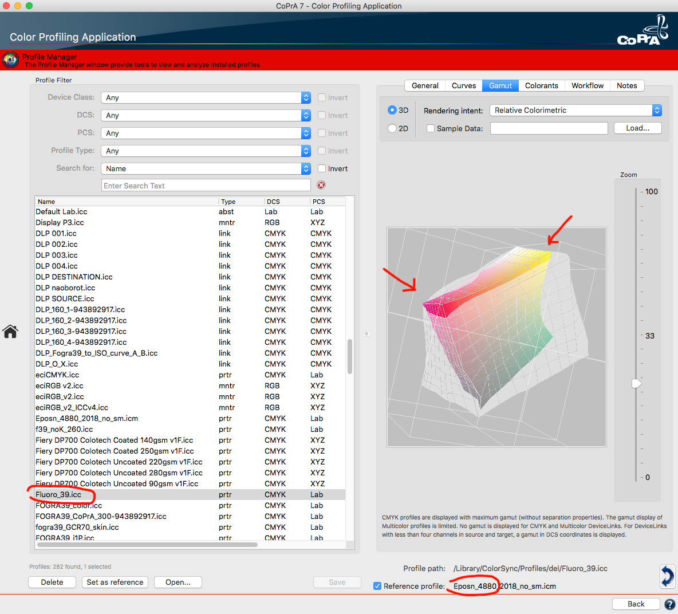Click the Sample Data text field
This screenshot has height=614, width=678.
(x=549, y=128)
